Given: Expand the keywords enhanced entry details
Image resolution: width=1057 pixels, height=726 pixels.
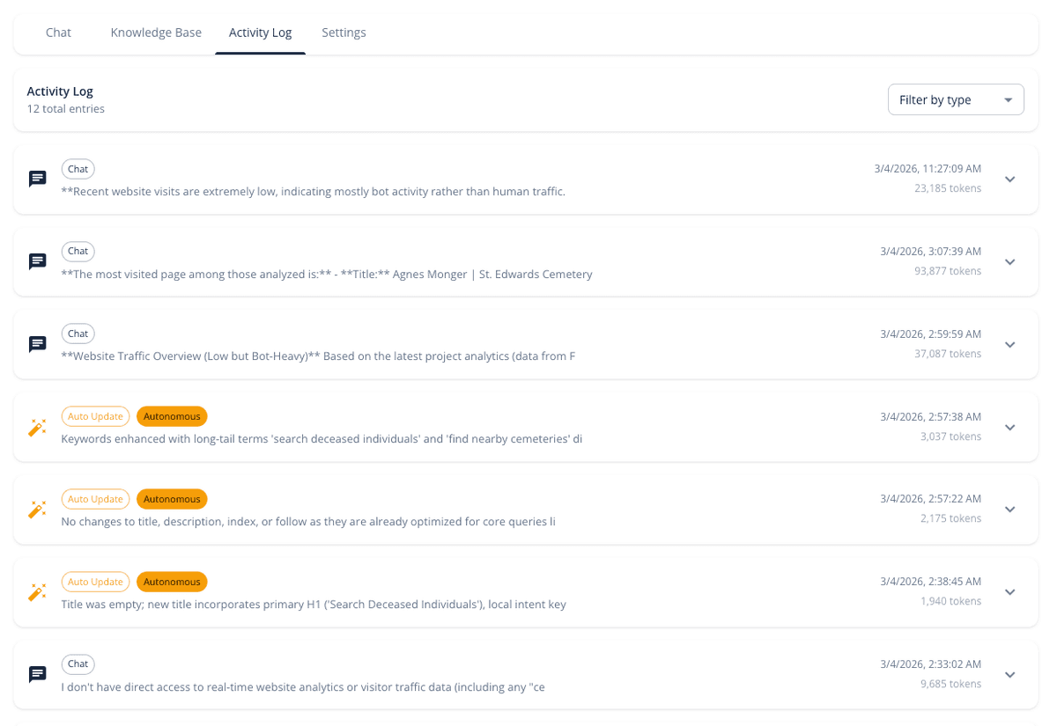Looking at the screenshot, I should coord(1009,427).
